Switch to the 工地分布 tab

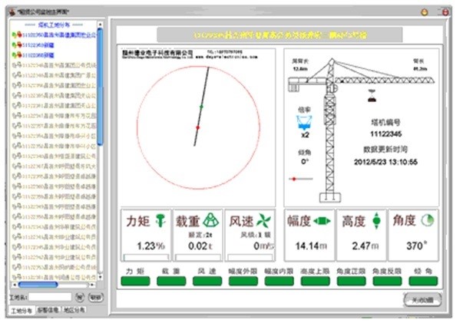coord(21,310)
